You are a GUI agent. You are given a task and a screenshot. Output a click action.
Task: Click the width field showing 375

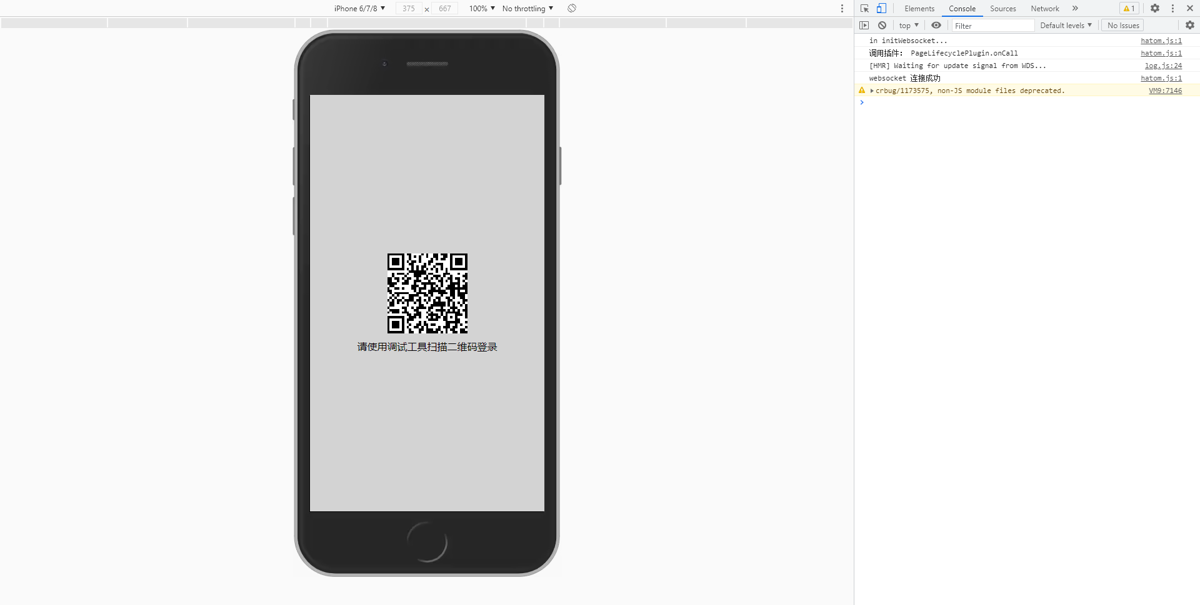pyautogui.click(x=409, y=8)
